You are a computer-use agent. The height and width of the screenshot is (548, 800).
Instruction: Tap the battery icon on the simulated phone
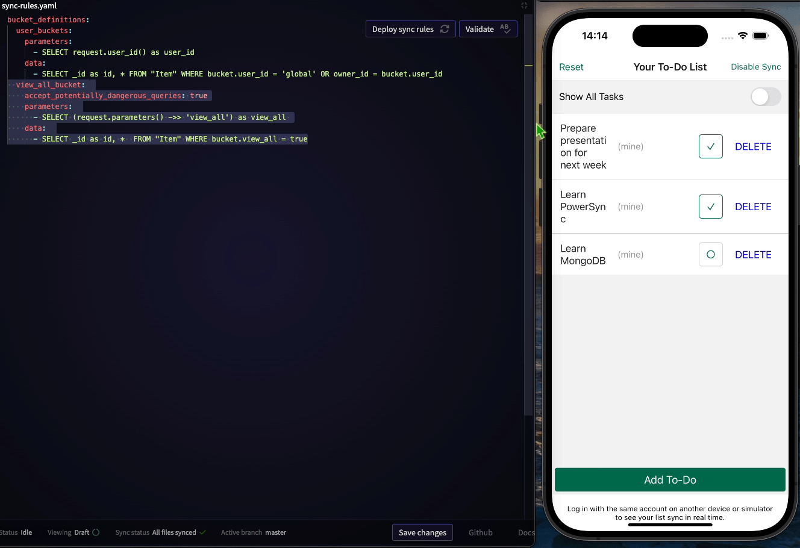761,36
